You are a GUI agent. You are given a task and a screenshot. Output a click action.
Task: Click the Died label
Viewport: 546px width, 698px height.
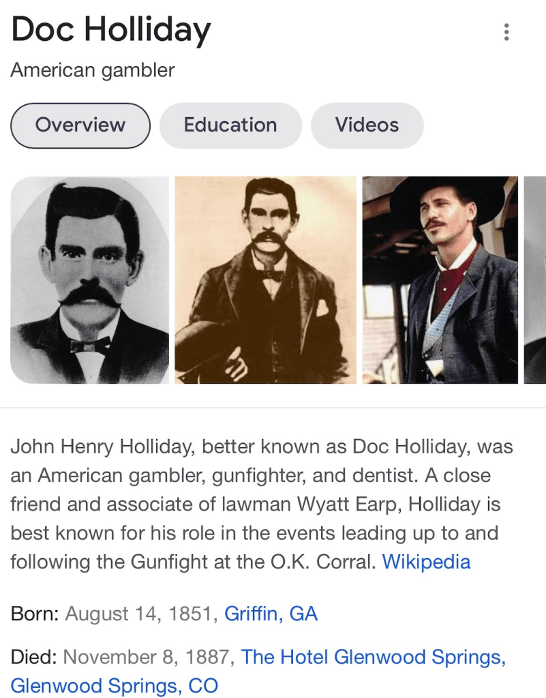(x=33, y=658)
